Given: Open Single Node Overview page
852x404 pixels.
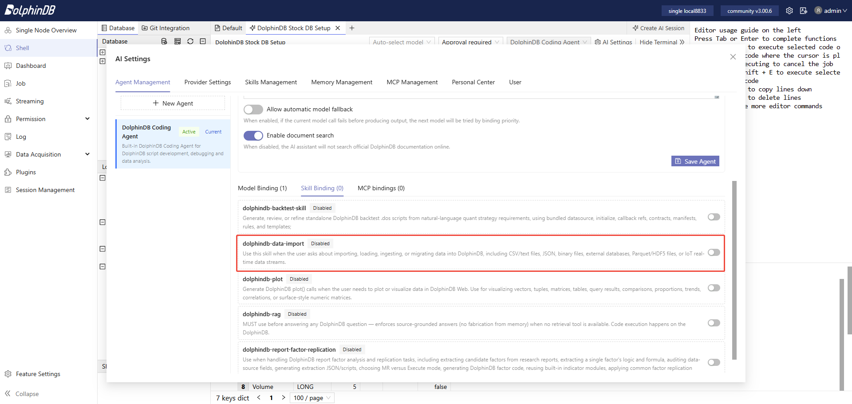Looking at the screenshot, I should point(46,30).
